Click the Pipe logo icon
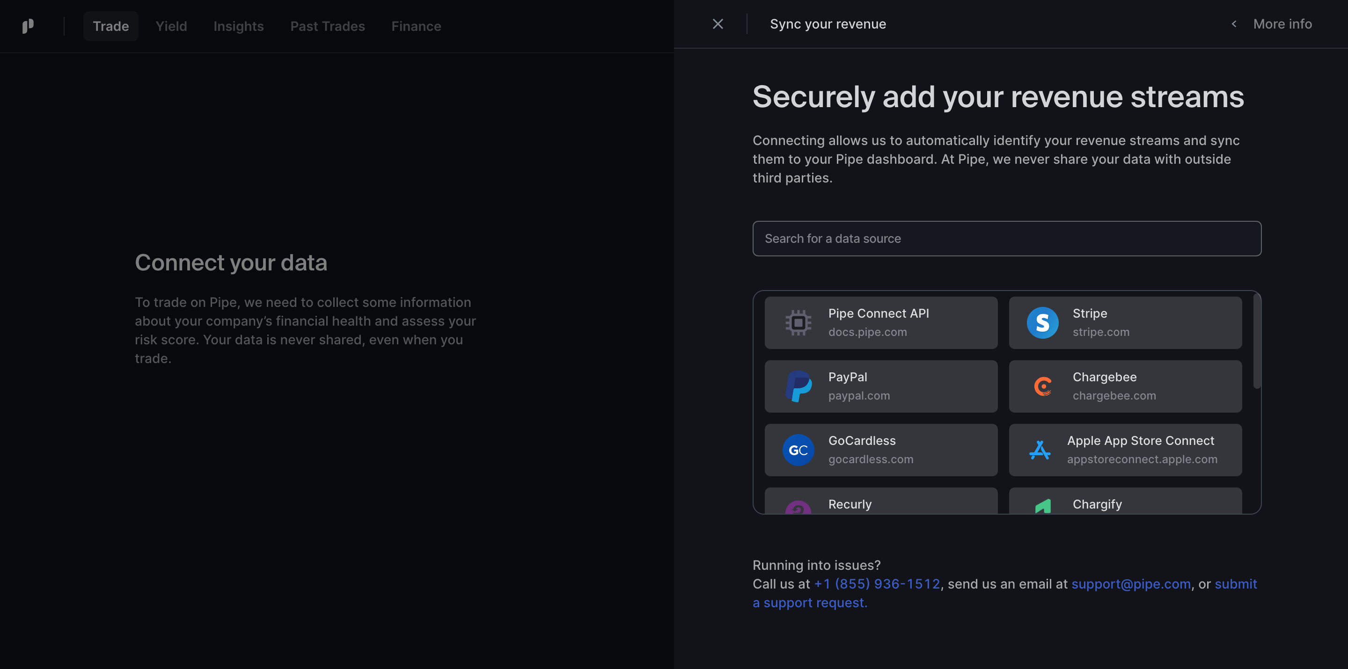The image size is (1348, 669). click(28, 26)
